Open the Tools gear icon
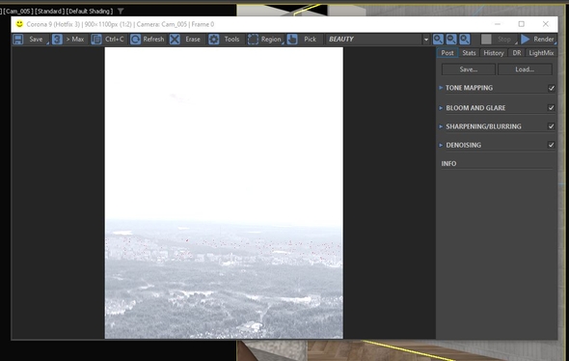The width and height of the screenshot is (569, 361). click(214, 40)
